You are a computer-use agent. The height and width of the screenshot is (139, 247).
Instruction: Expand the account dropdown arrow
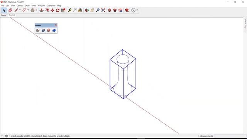(137, 10)
